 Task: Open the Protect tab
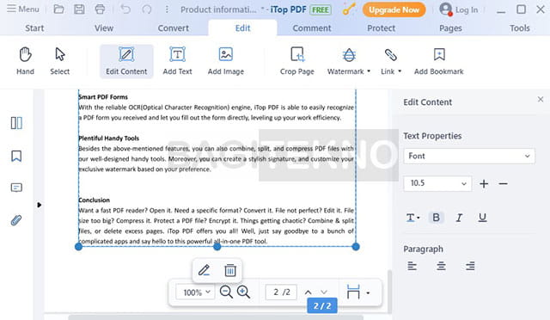coord(382,28)
